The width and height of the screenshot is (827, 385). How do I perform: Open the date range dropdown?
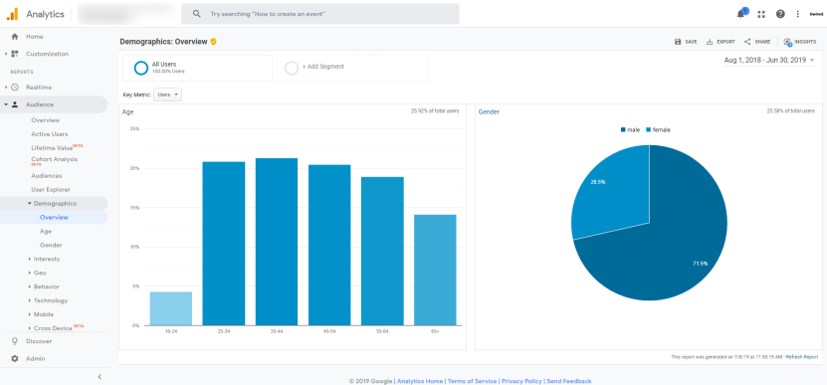click(x=769, y=60)
